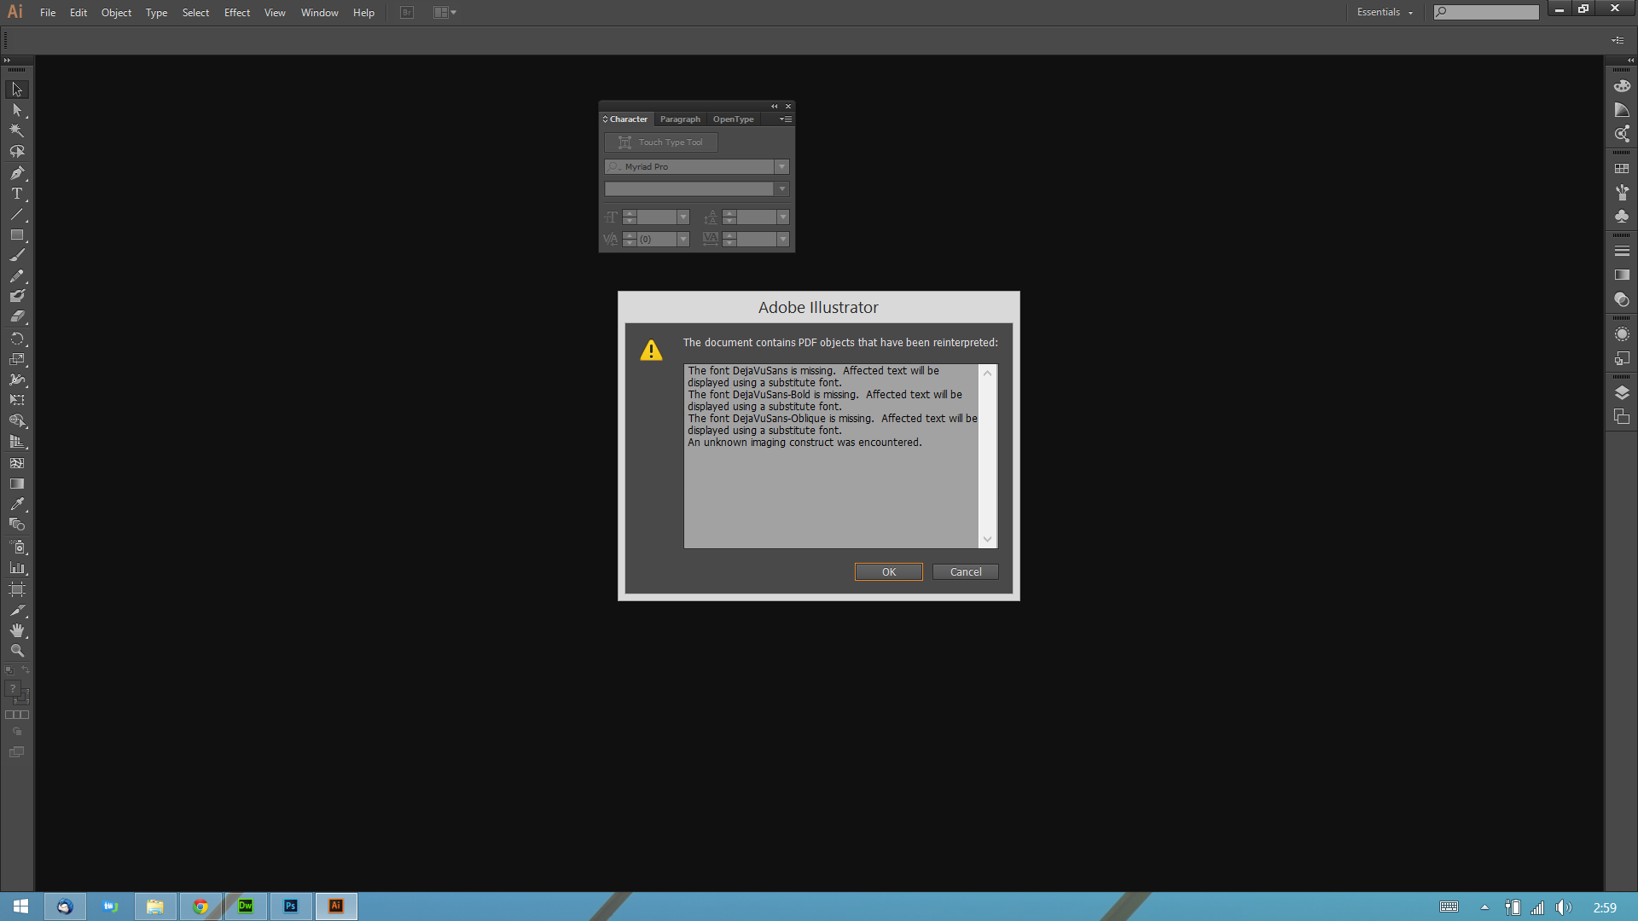Expand the font style dropdown

[781, 189]
